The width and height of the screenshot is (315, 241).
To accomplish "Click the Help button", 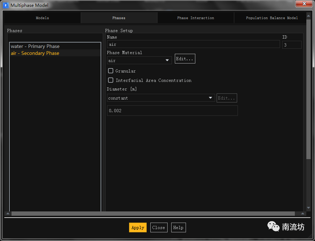I will [178, 228].
